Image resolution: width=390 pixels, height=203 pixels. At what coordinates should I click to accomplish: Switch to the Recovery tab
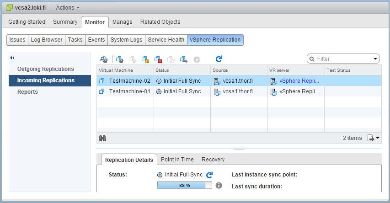click(x=213, y=160)
